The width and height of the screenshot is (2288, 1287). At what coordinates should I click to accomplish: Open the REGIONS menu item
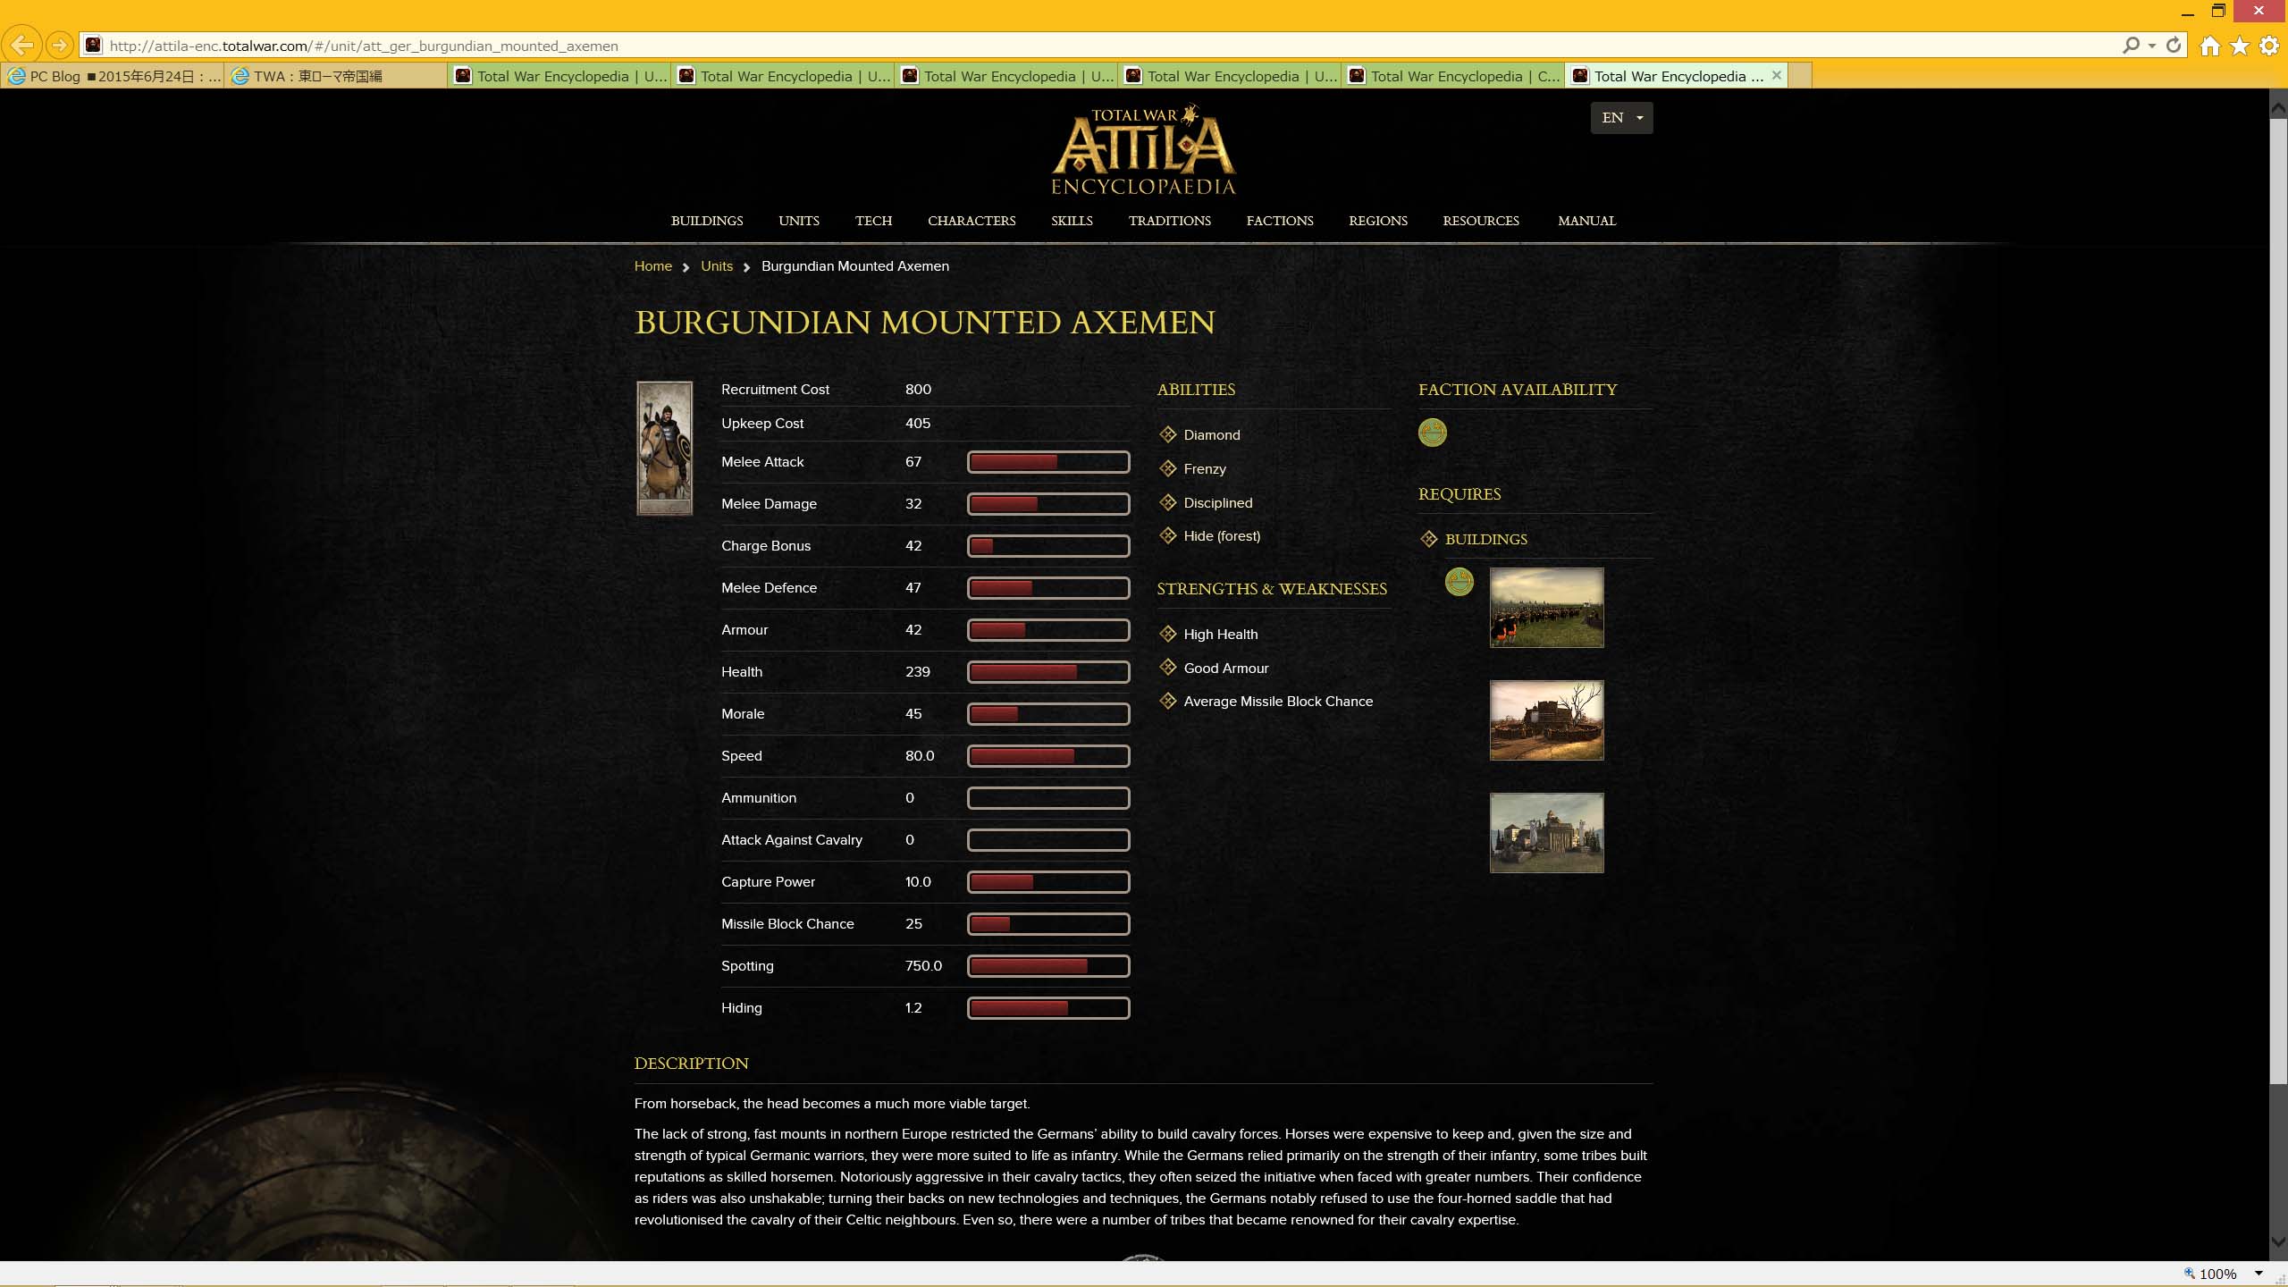[x=1377, y=221]
